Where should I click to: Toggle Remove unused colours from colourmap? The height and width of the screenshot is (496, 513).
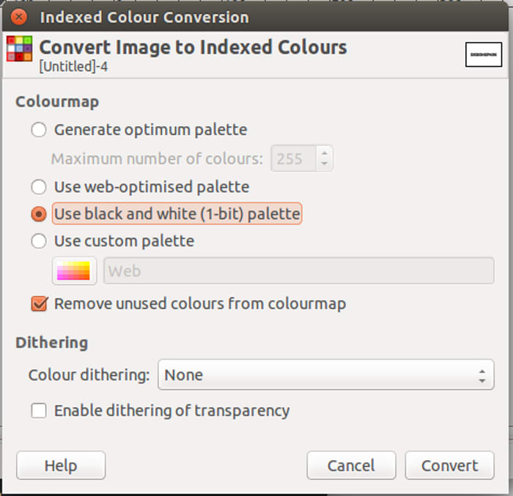39,303
